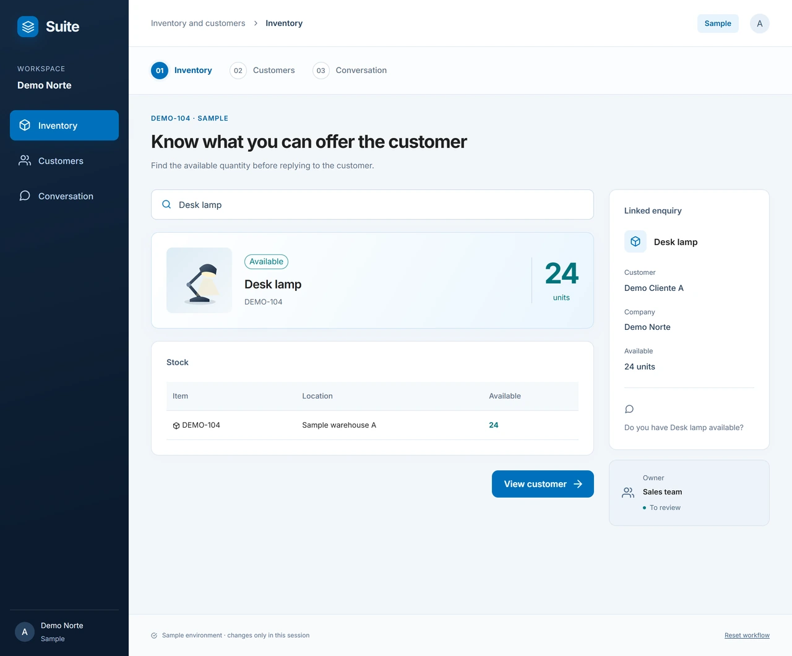This screenshot has height=656, width=792.
Task: Click the Suite stacked-layers logo icon
Action: tap(28, 27)
